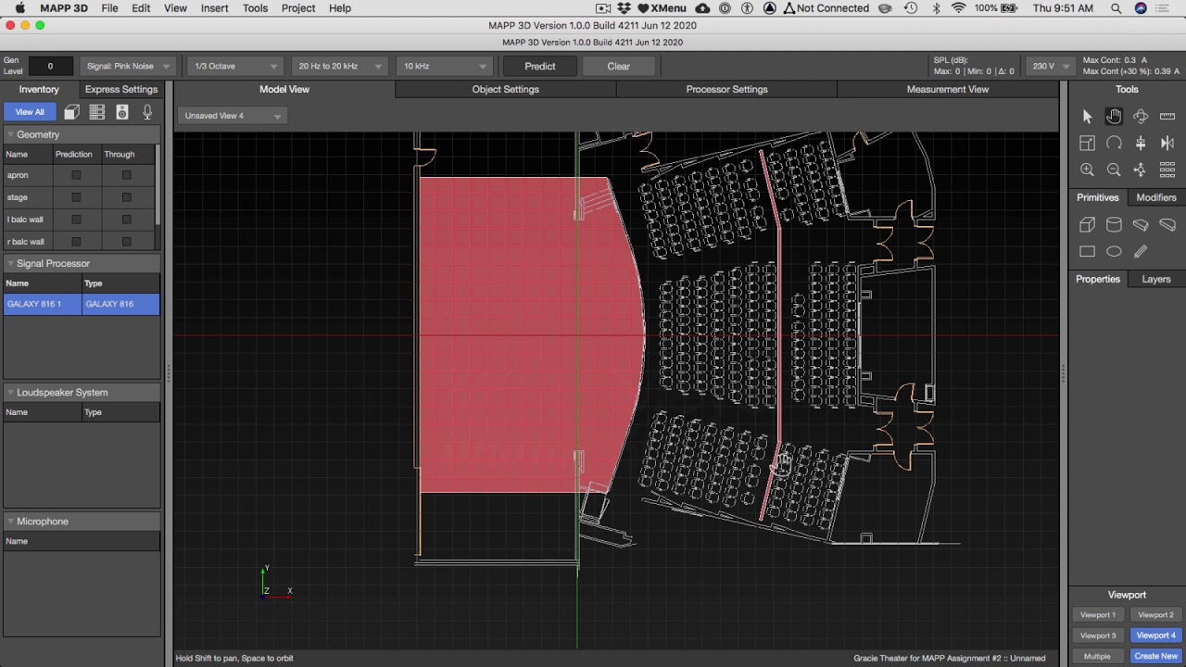
Task: Open the Layers tab
Action: click(1156, 279)
